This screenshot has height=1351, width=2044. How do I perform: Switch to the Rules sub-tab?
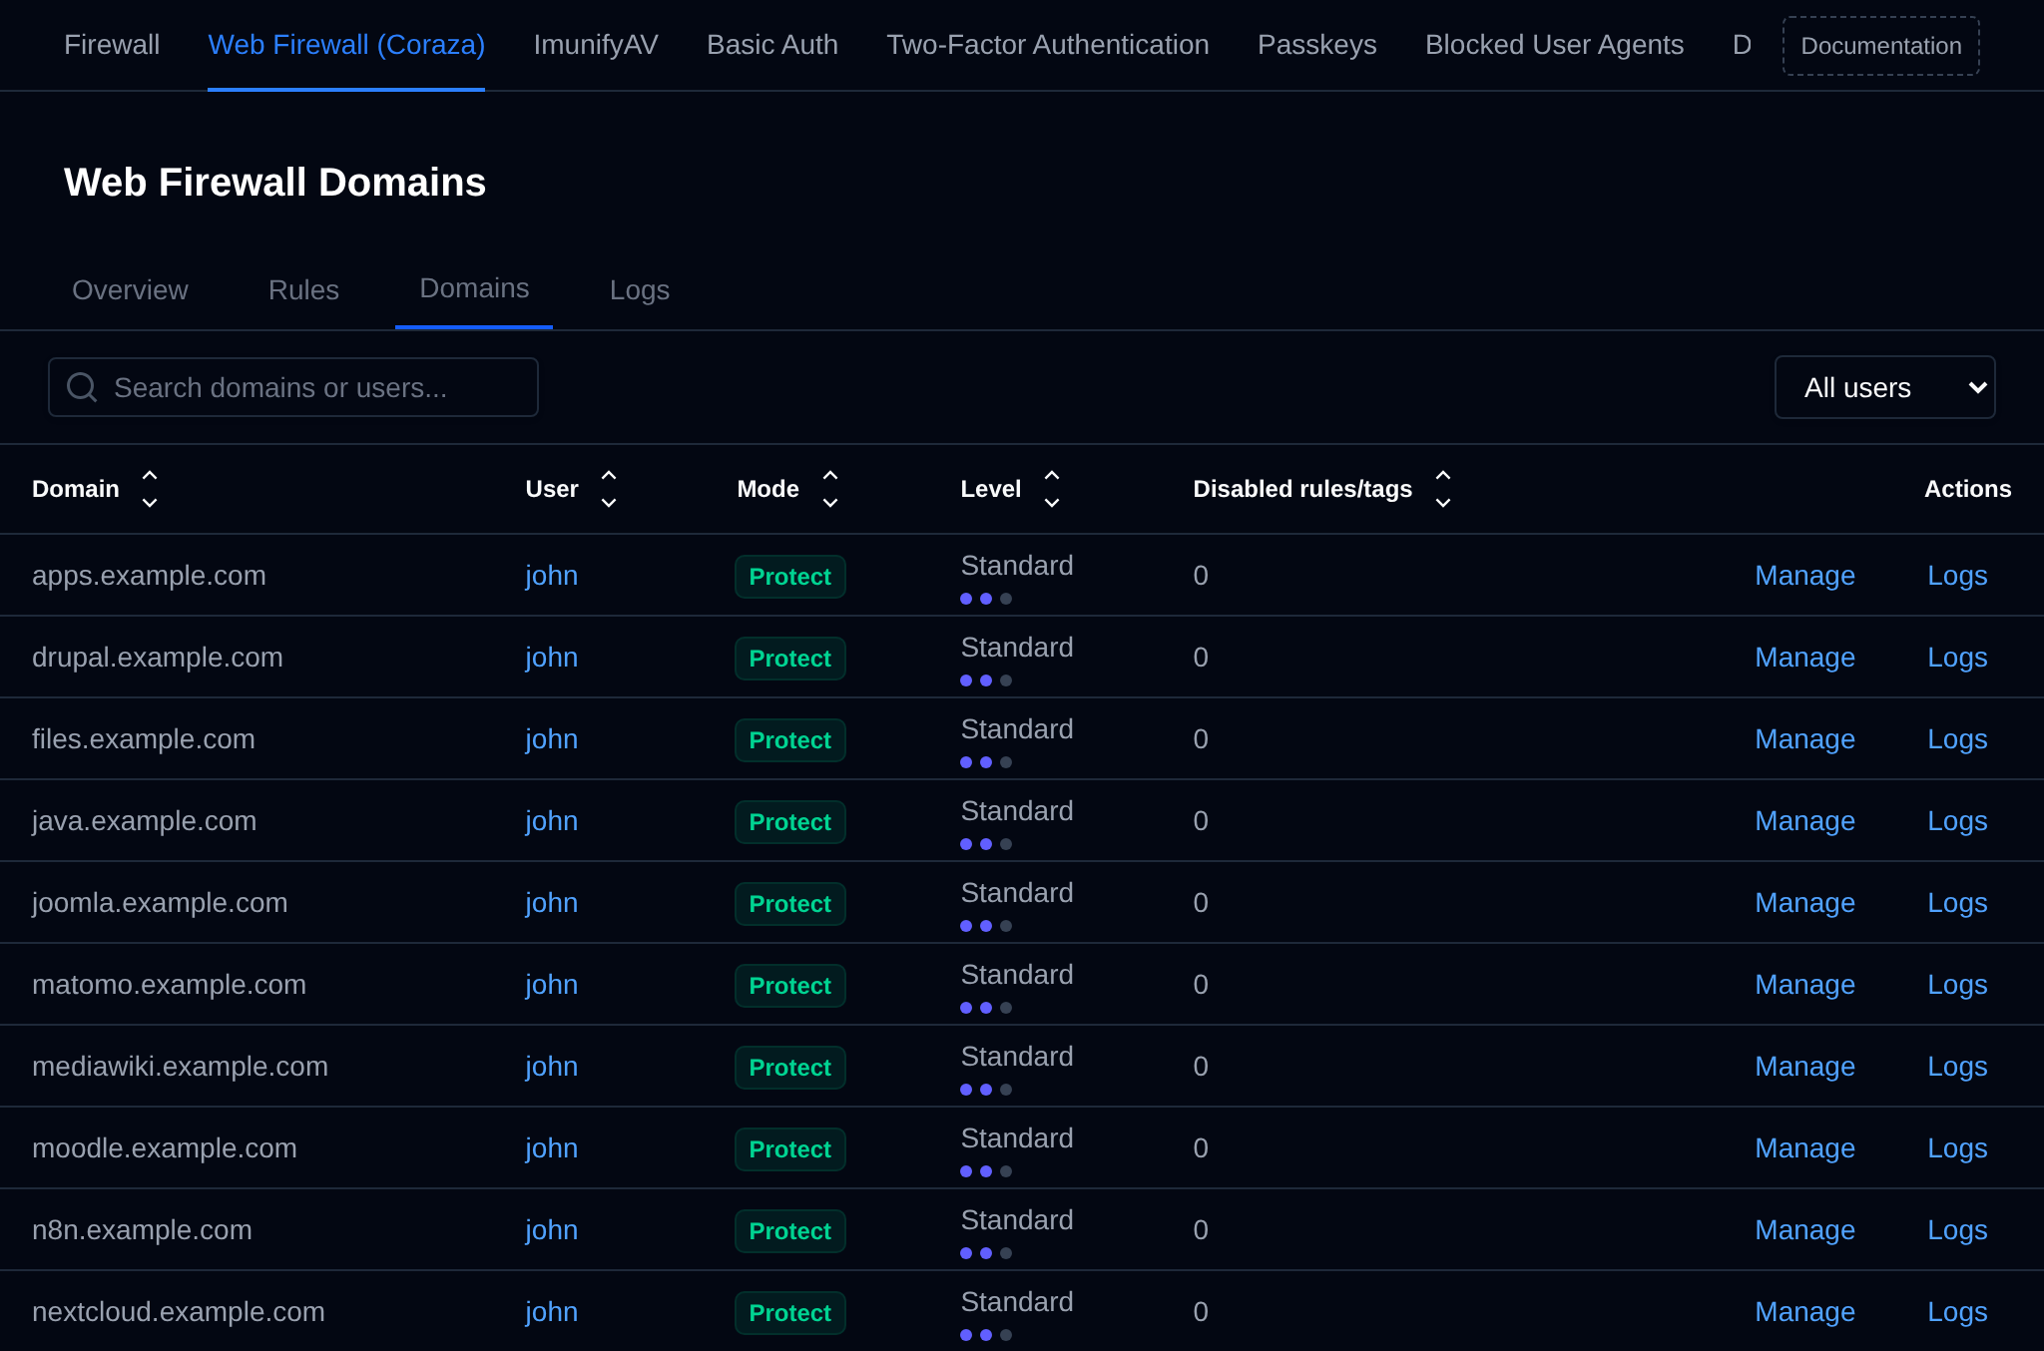[x=303, y=290]
